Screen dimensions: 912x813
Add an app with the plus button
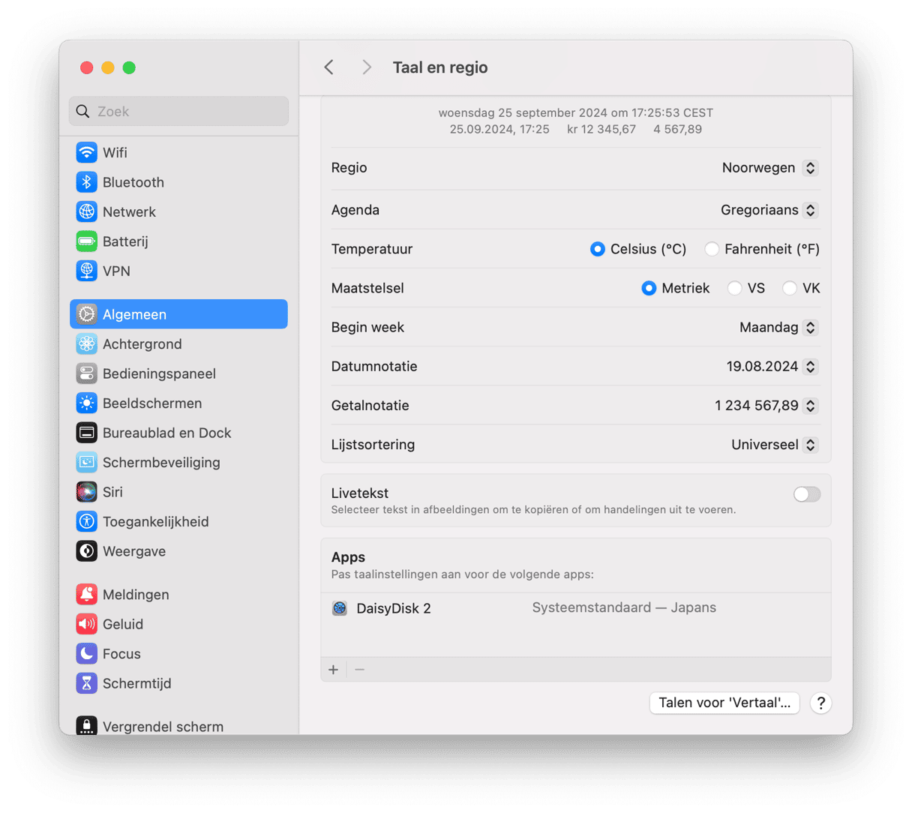pyautogui.click(x=334, y=670)
